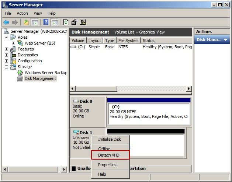The width and height of the screenshot is (232, 182).
Task: Click the Disk Management tree icon
Action: 20,78
